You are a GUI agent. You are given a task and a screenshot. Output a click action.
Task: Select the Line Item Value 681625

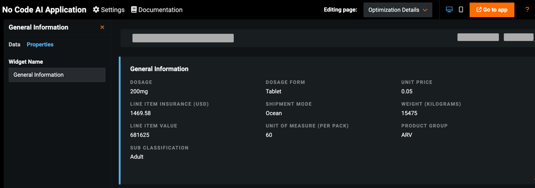pos(140,135)
